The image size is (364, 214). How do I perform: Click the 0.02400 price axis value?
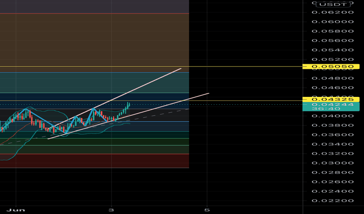click(333, 191)
